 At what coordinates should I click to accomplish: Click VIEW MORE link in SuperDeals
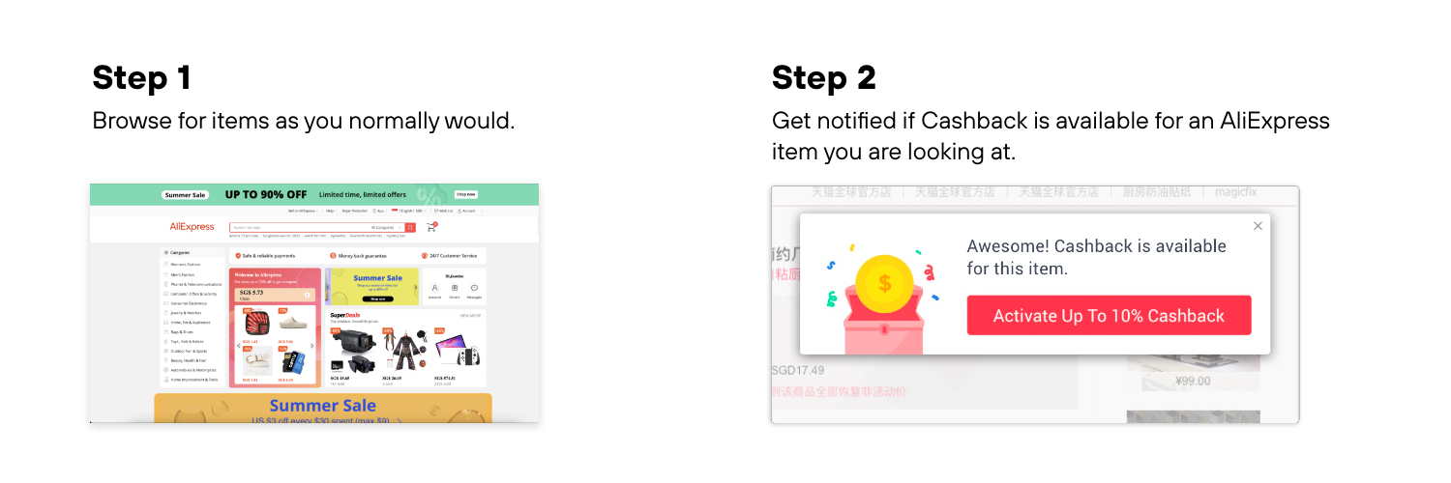tap(470, 315)
